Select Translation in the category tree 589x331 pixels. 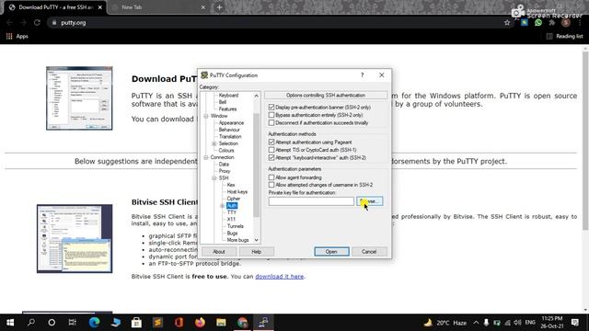pyautogui.click(x=230, y=137)
